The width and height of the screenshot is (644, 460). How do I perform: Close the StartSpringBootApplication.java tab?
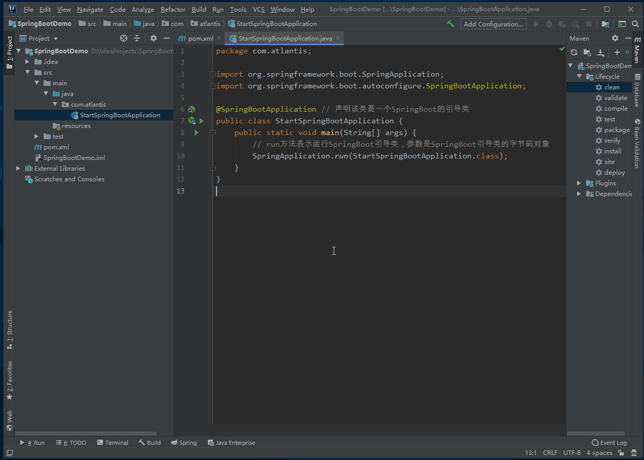click(338, 38)
